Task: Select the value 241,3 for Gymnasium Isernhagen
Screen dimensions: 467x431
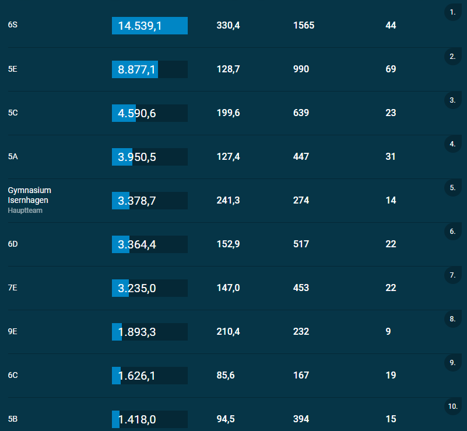Action: point(228,200)
